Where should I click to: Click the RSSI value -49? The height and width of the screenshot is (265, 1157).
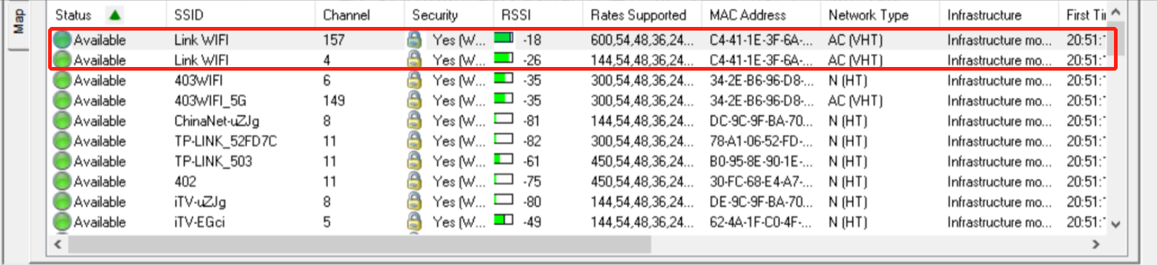[x=532, y=222]
